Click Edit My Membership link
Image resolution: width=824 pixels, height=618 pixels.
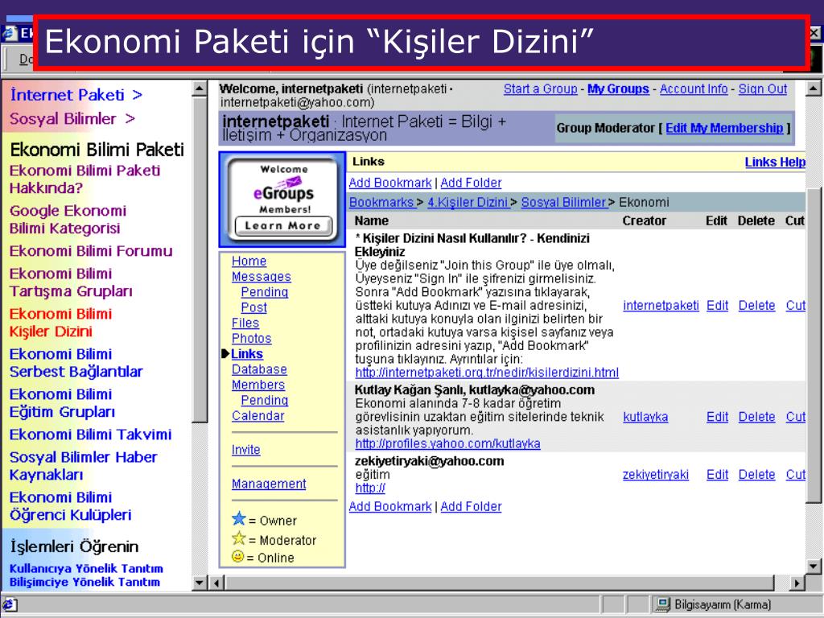tap(724, 128)
